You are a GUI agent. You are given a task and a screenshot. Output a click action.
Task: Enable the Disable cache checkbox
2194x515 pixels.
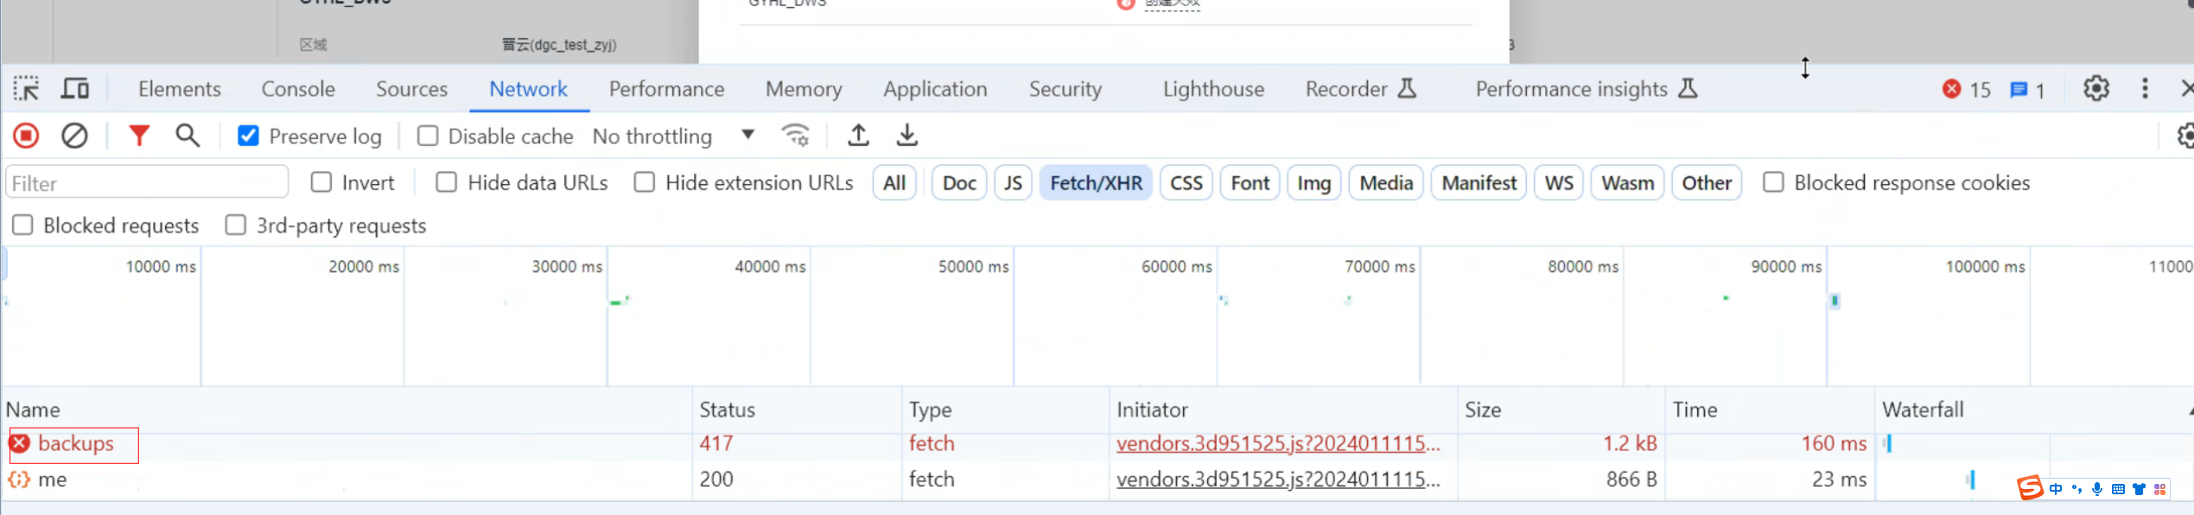click(428, 137)
